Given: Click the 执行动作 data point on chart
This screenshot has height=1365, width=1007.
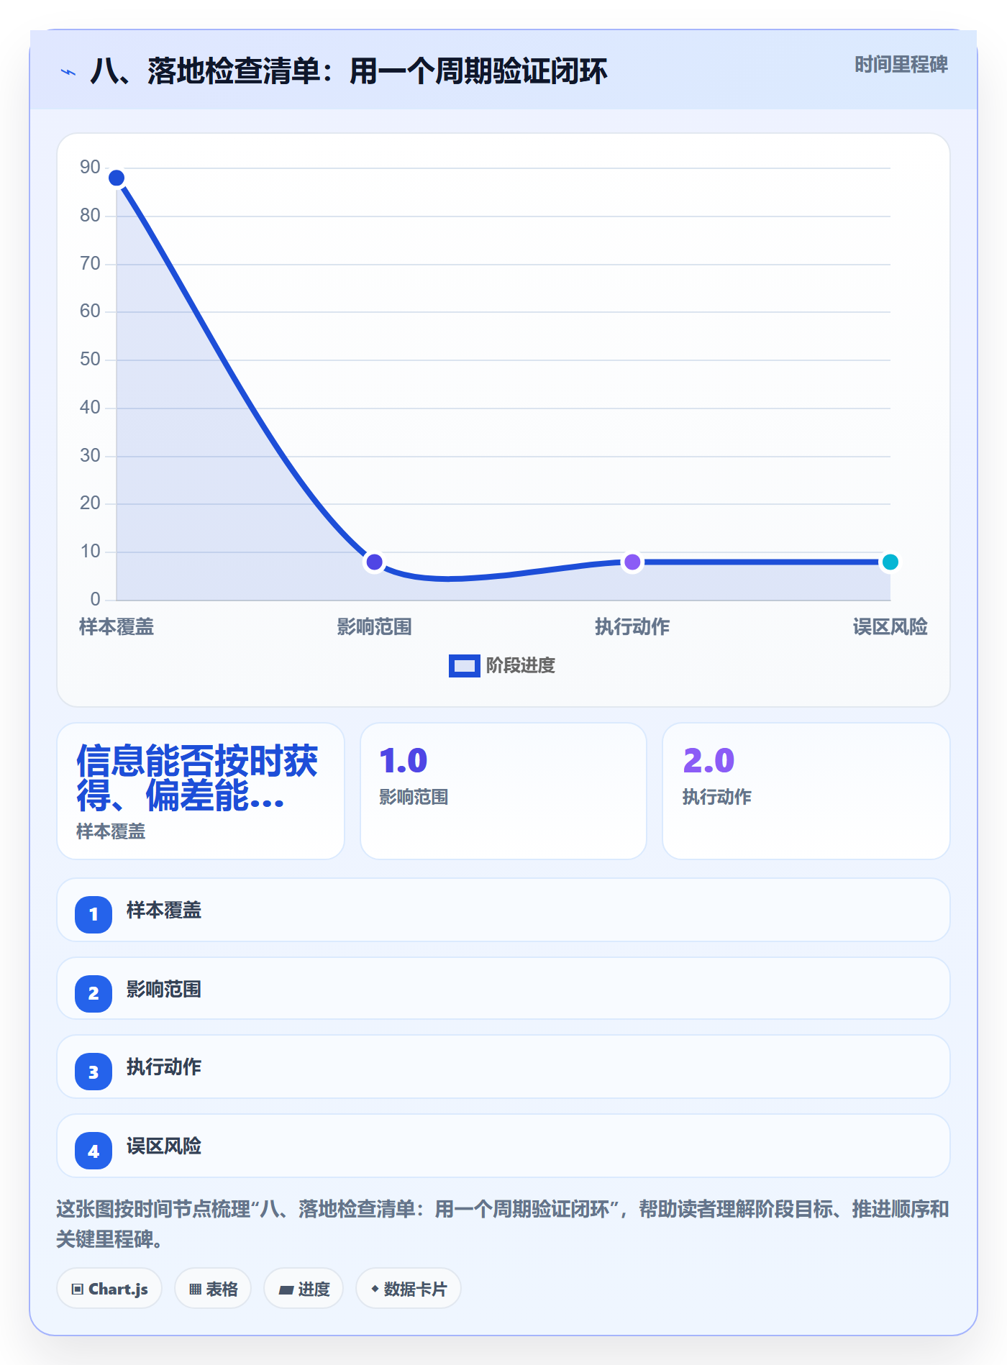Looking at the screenshot, I should coord(632,562).
